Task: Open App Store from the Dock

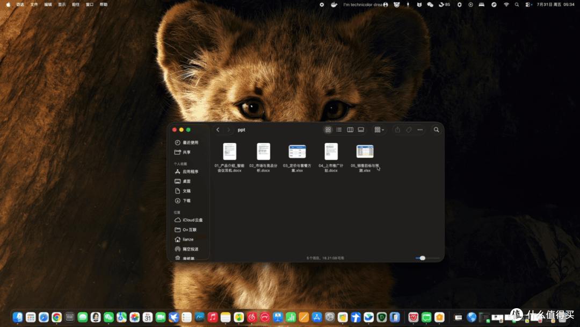Action: coord(317,317)
